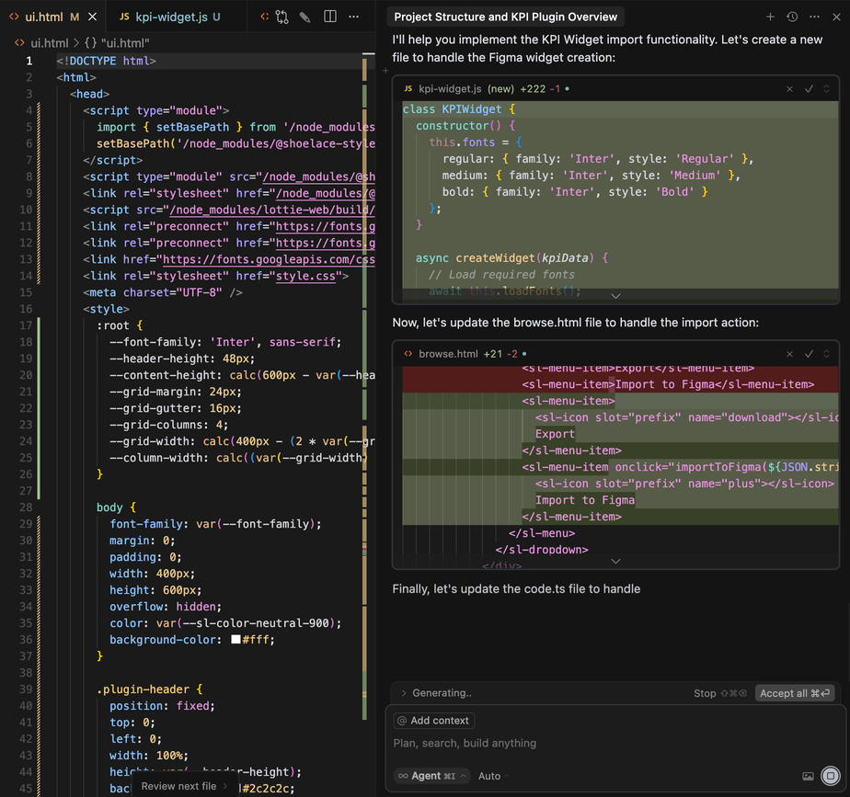Show more of the kpi-widget.js diff

point(615,296)
